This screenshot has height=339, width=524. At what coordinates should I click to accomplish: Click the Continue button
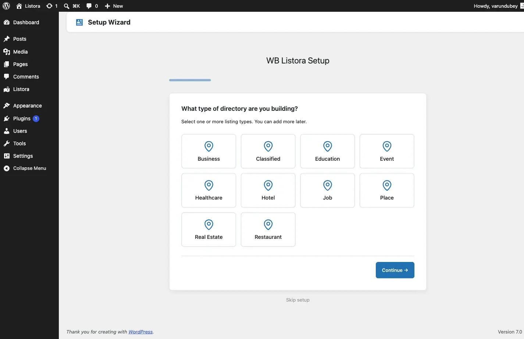(x=395, y=270)
